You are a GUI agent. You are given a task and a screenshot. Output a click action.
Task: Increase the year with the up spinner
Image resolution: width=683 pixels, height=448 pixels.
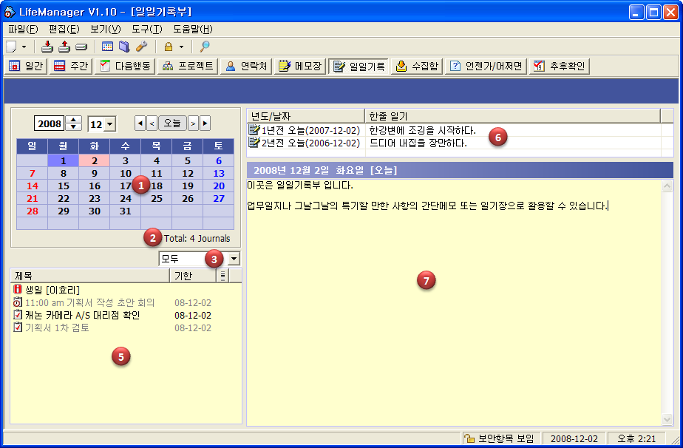[x=74, y=120]
